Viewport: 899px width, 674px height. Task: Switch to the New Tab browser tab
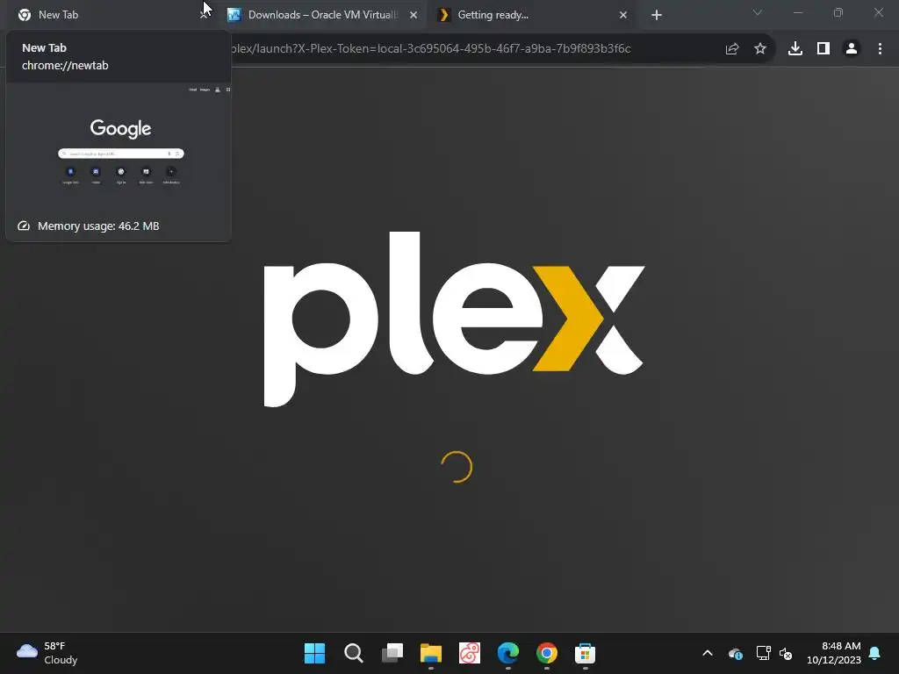pos(109,15)
